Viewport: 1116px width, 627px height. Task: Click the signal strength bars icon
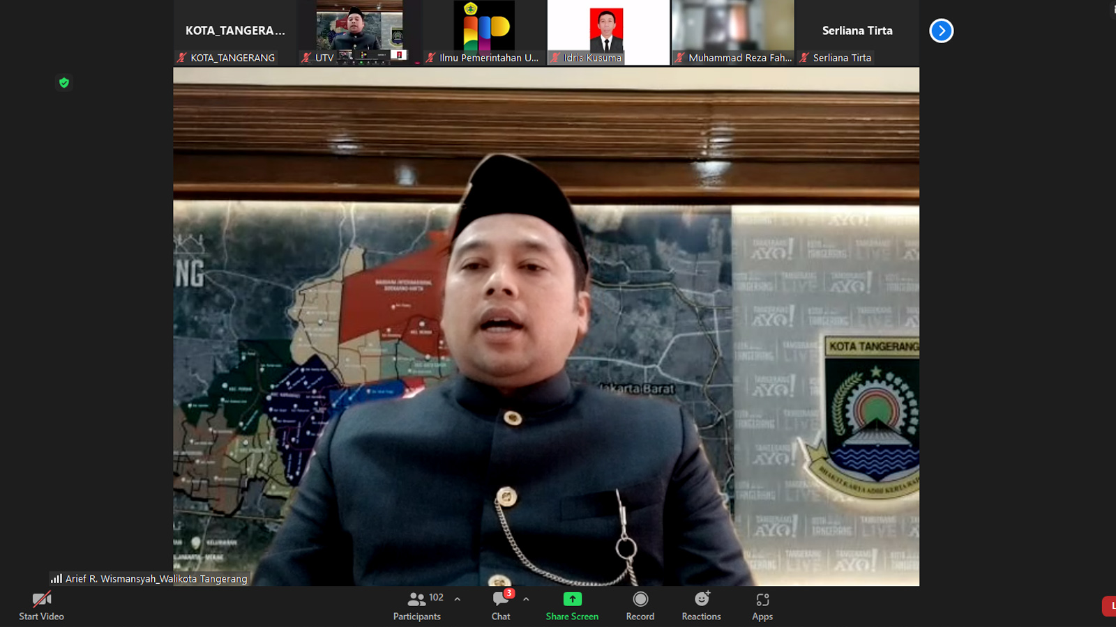(56, 578)
